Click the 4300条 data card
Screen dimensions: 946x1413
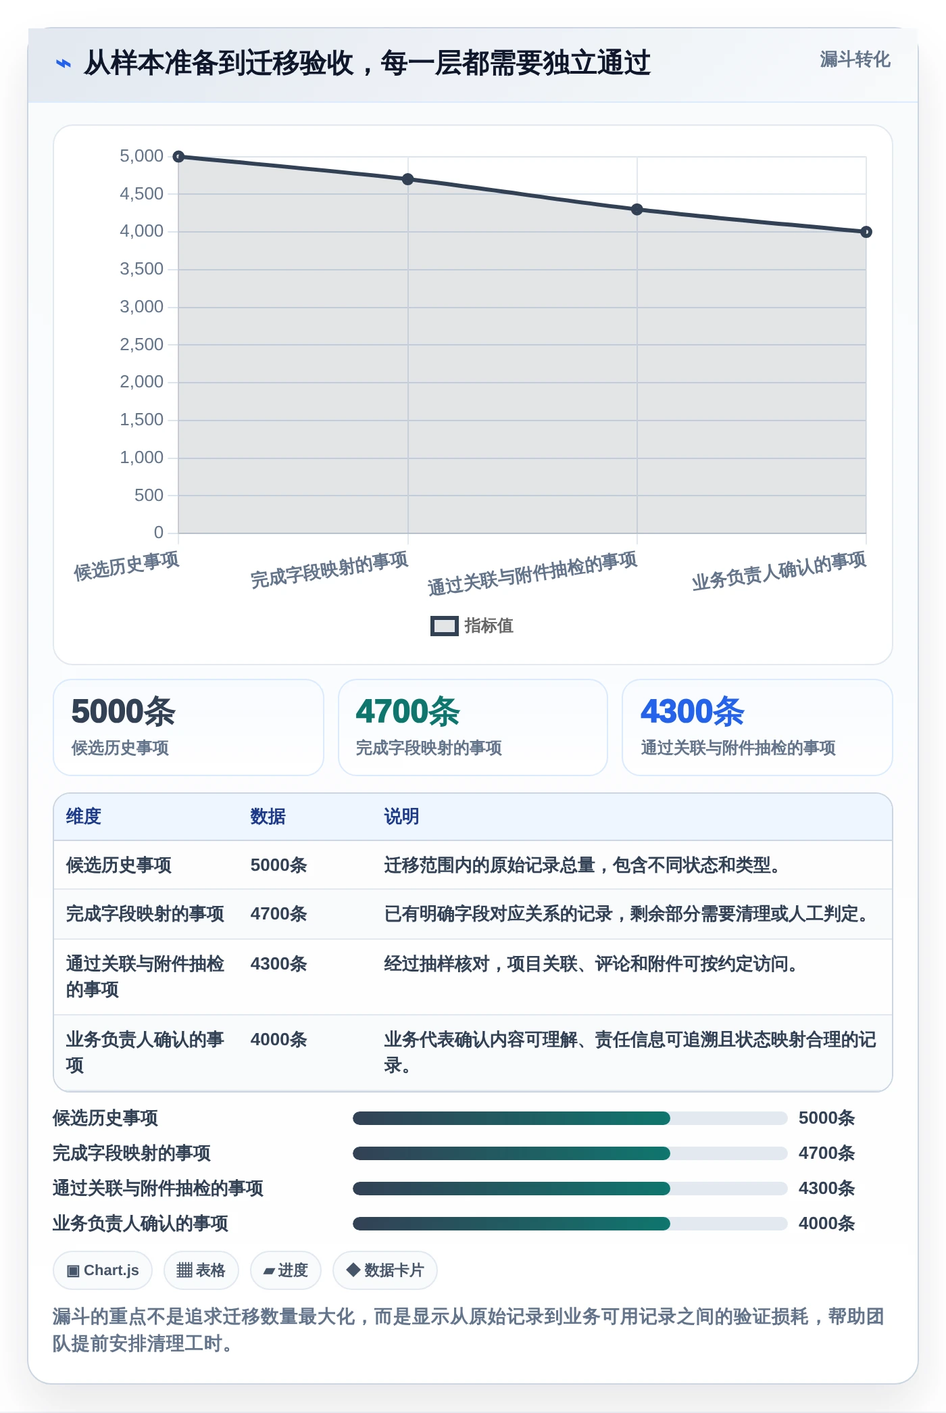(x=757, y=727)
